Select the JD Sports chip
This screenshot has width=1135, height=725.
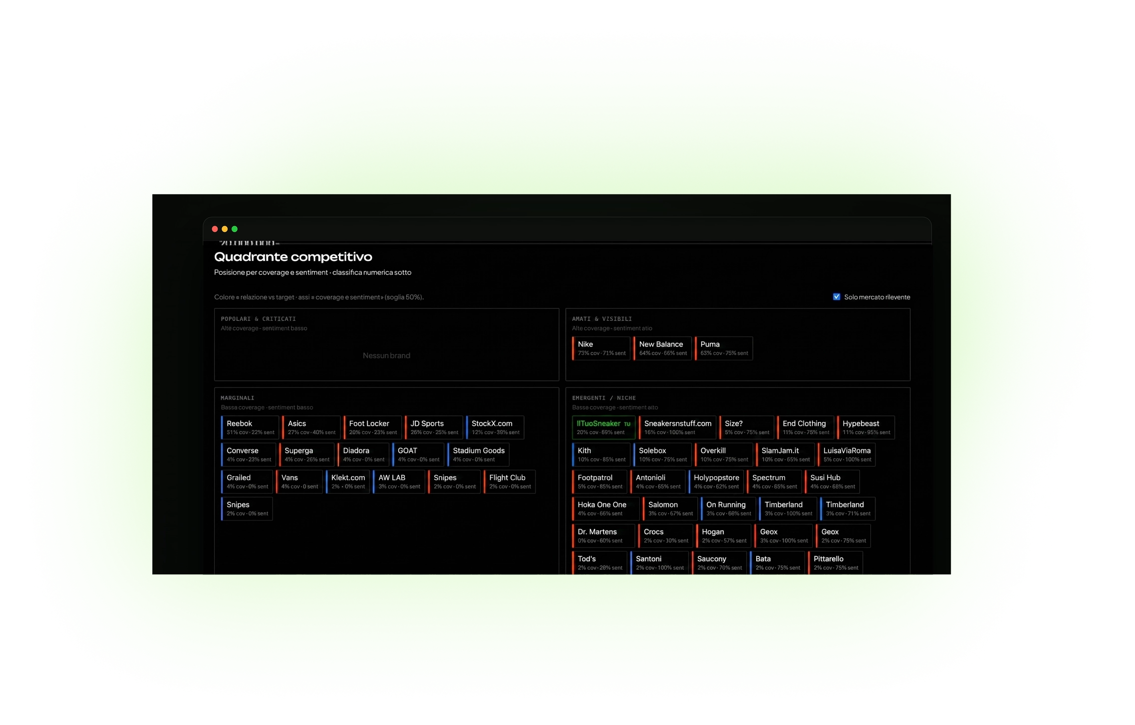point(434,428)
